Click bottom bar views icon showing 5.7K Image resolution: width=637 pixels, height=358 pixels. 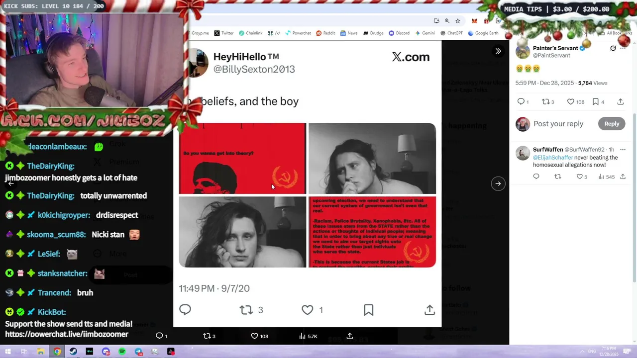tap(308, 336)
